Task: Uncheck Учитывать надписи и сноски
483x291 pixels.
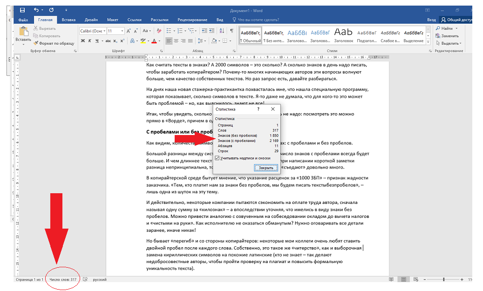Action: pyautogui.click(x=217, y=158)
